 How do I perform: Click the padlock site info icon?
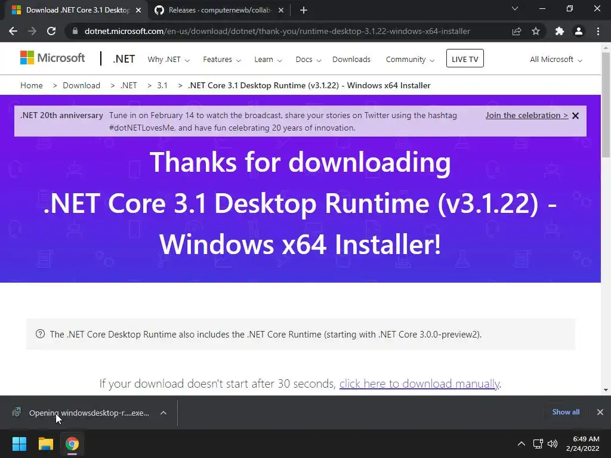75,31
